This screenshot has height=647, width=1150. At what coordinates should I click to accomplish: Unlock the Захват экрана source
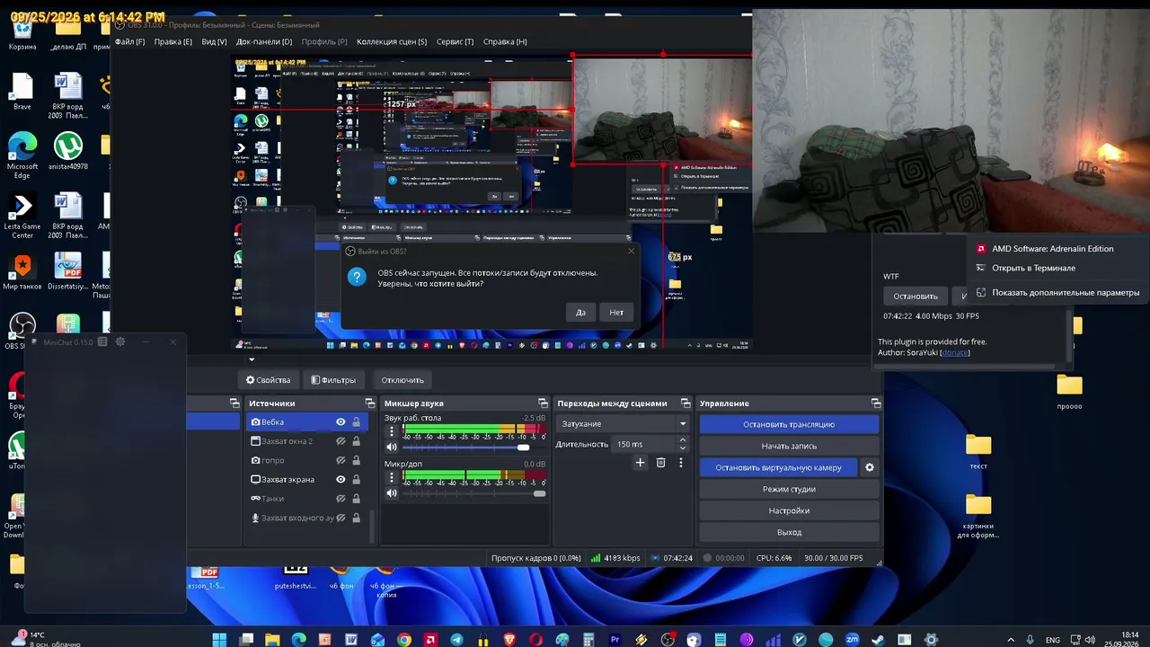(356, 480)
